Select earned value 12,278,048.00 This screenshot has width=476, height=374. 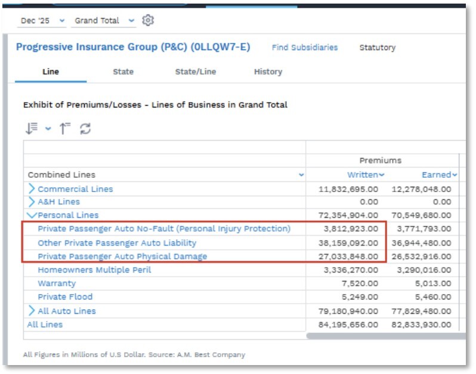click(421, 189)
